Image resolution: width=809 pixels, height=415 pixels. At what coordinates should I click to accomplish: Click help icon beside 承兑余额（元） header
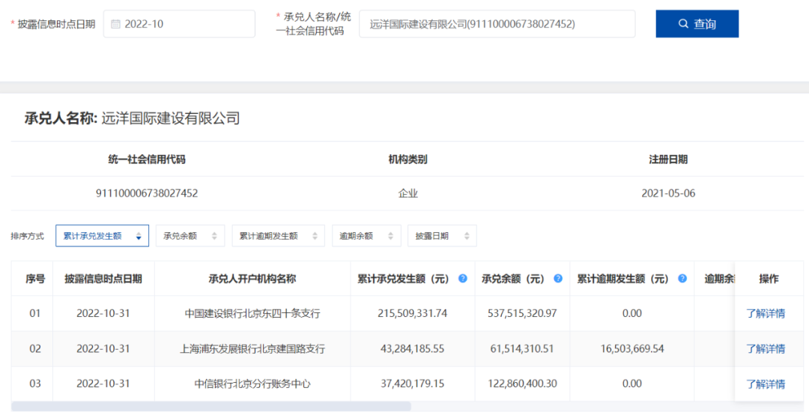click(x=558, y=278)
